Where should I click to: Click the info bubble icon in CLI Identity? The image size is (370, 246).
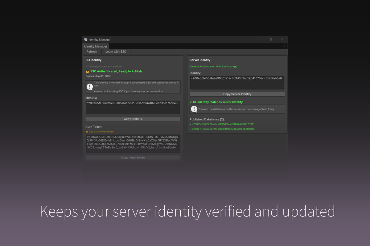pyautogui.click(x=90, y=87)
